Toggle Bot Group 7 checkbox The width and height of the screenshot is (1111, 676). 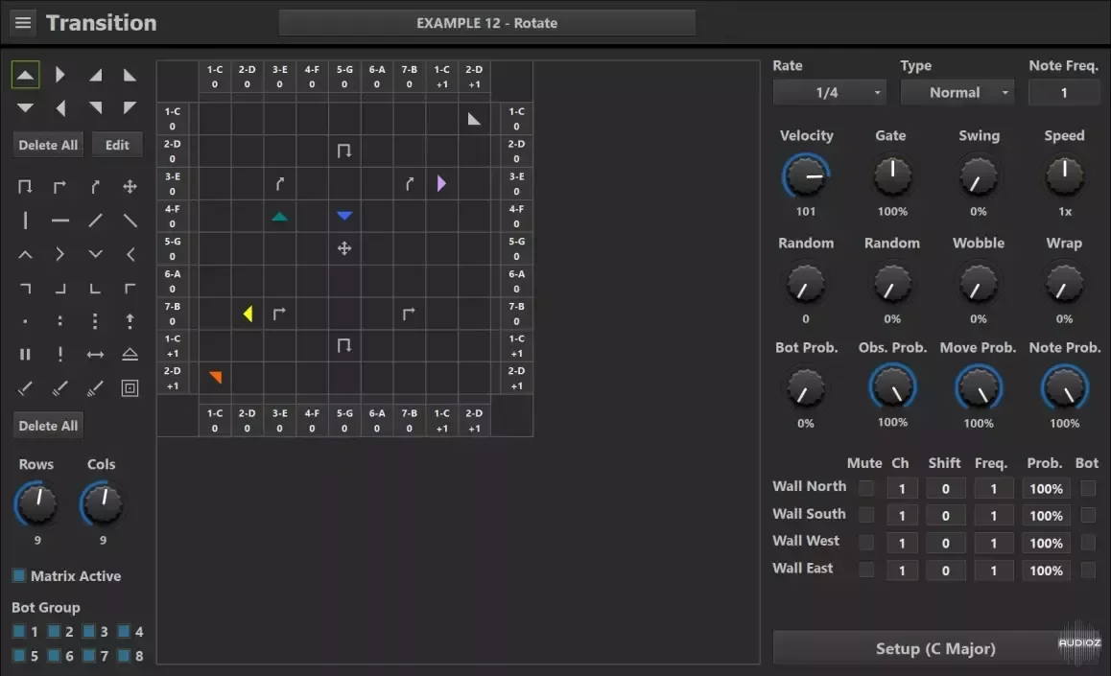point(88,656)
